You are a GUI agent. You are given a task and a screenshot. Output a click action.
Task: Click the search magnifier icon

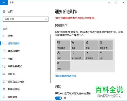pyautogui.click(x=46, y=19)
